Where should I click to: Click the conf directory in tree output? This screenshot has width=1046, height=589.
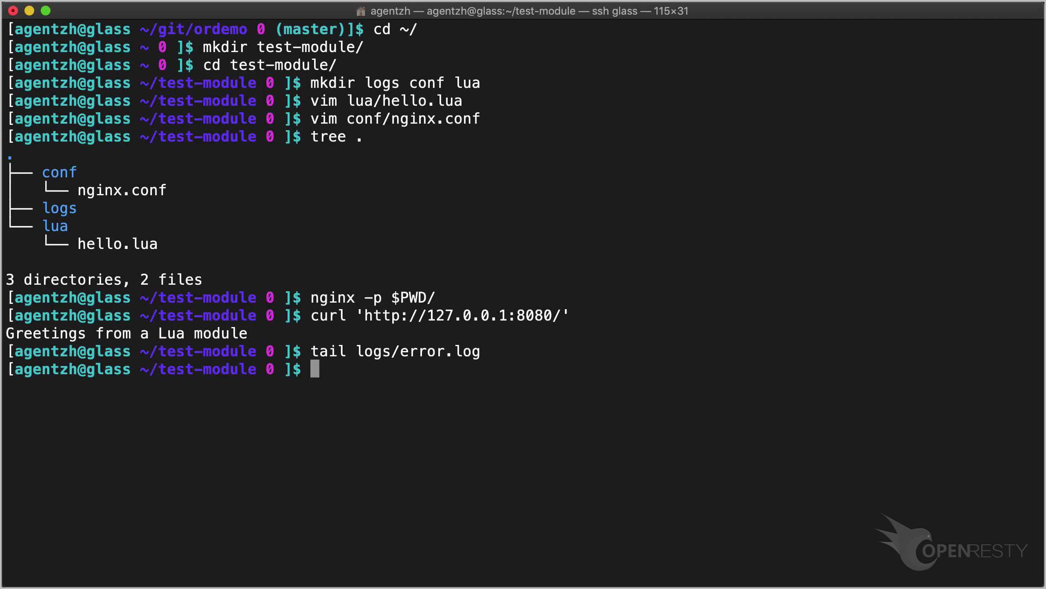tap(59, 172)
